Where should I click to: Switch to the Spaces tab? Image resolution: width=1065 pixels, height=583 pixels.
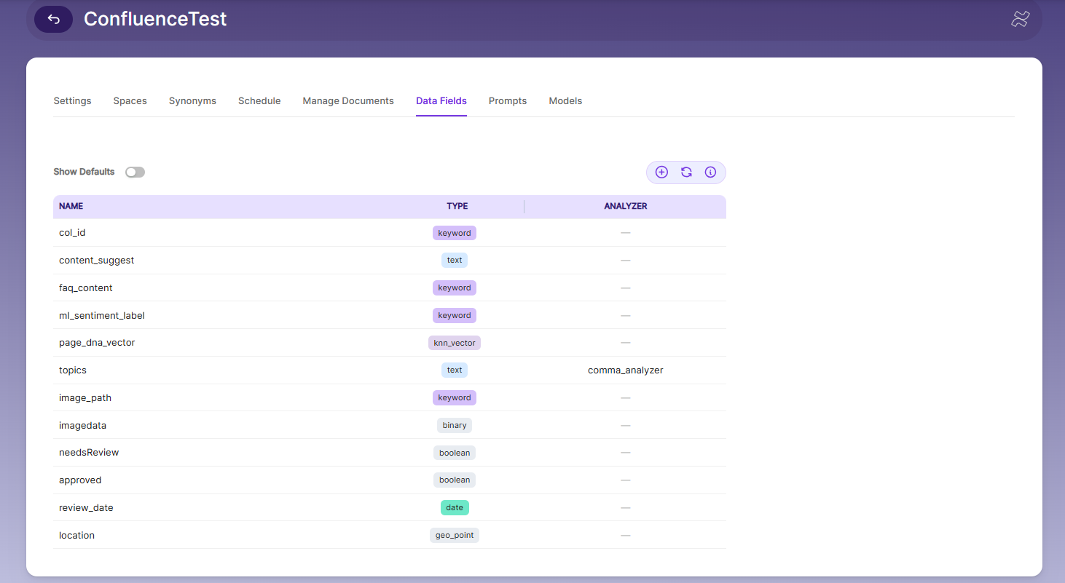click(130, 101)
